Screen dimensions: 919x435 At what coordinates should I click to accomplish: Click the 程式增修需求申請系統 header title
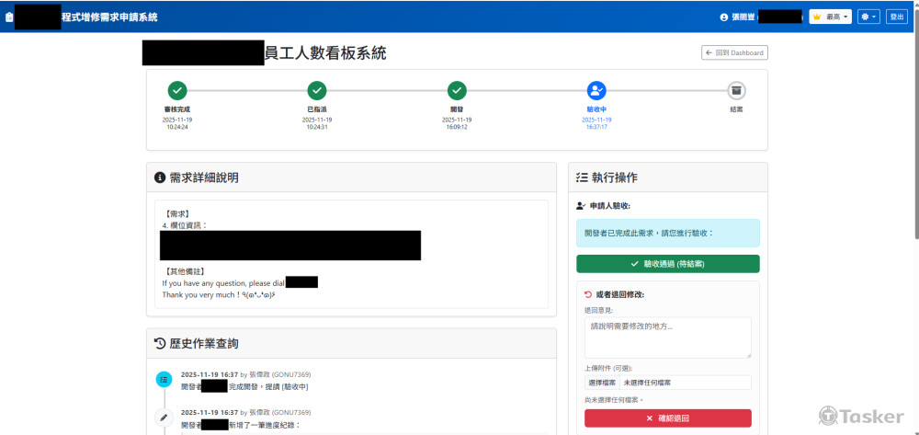[109, 17]
